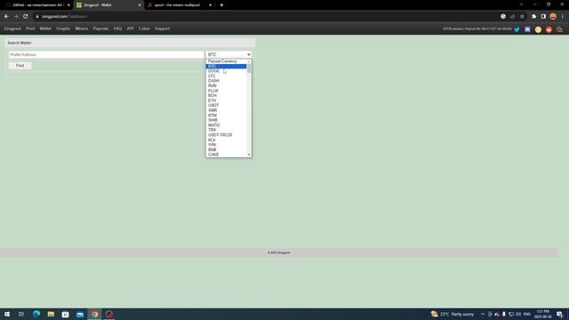Click the orange Reddit icon in the navbar
569x320 pixels.
(x=549, y=29)
